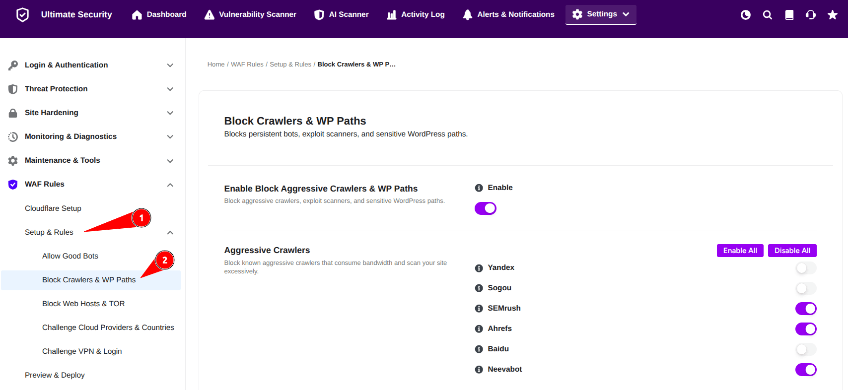
Task: Click info icon next to Baidu
Action: pos(479,349)
